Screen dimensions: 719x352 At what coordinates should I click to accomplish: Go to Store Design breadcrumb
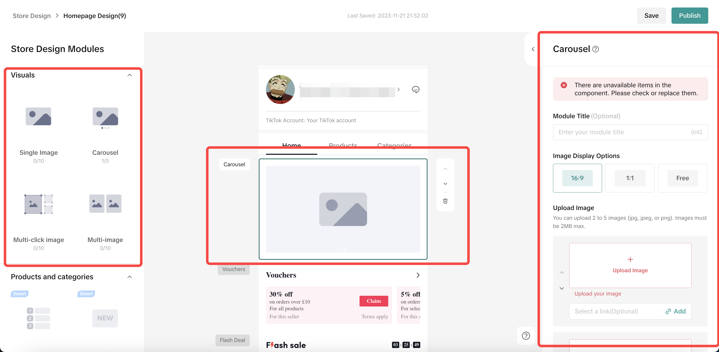[31, 16]
